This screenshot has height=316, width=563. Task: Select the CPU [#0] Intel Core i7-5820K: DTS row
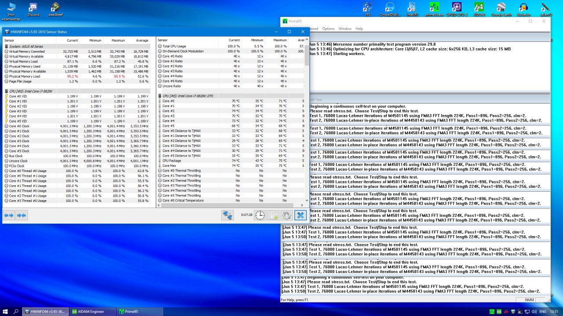tap(230, 96)
